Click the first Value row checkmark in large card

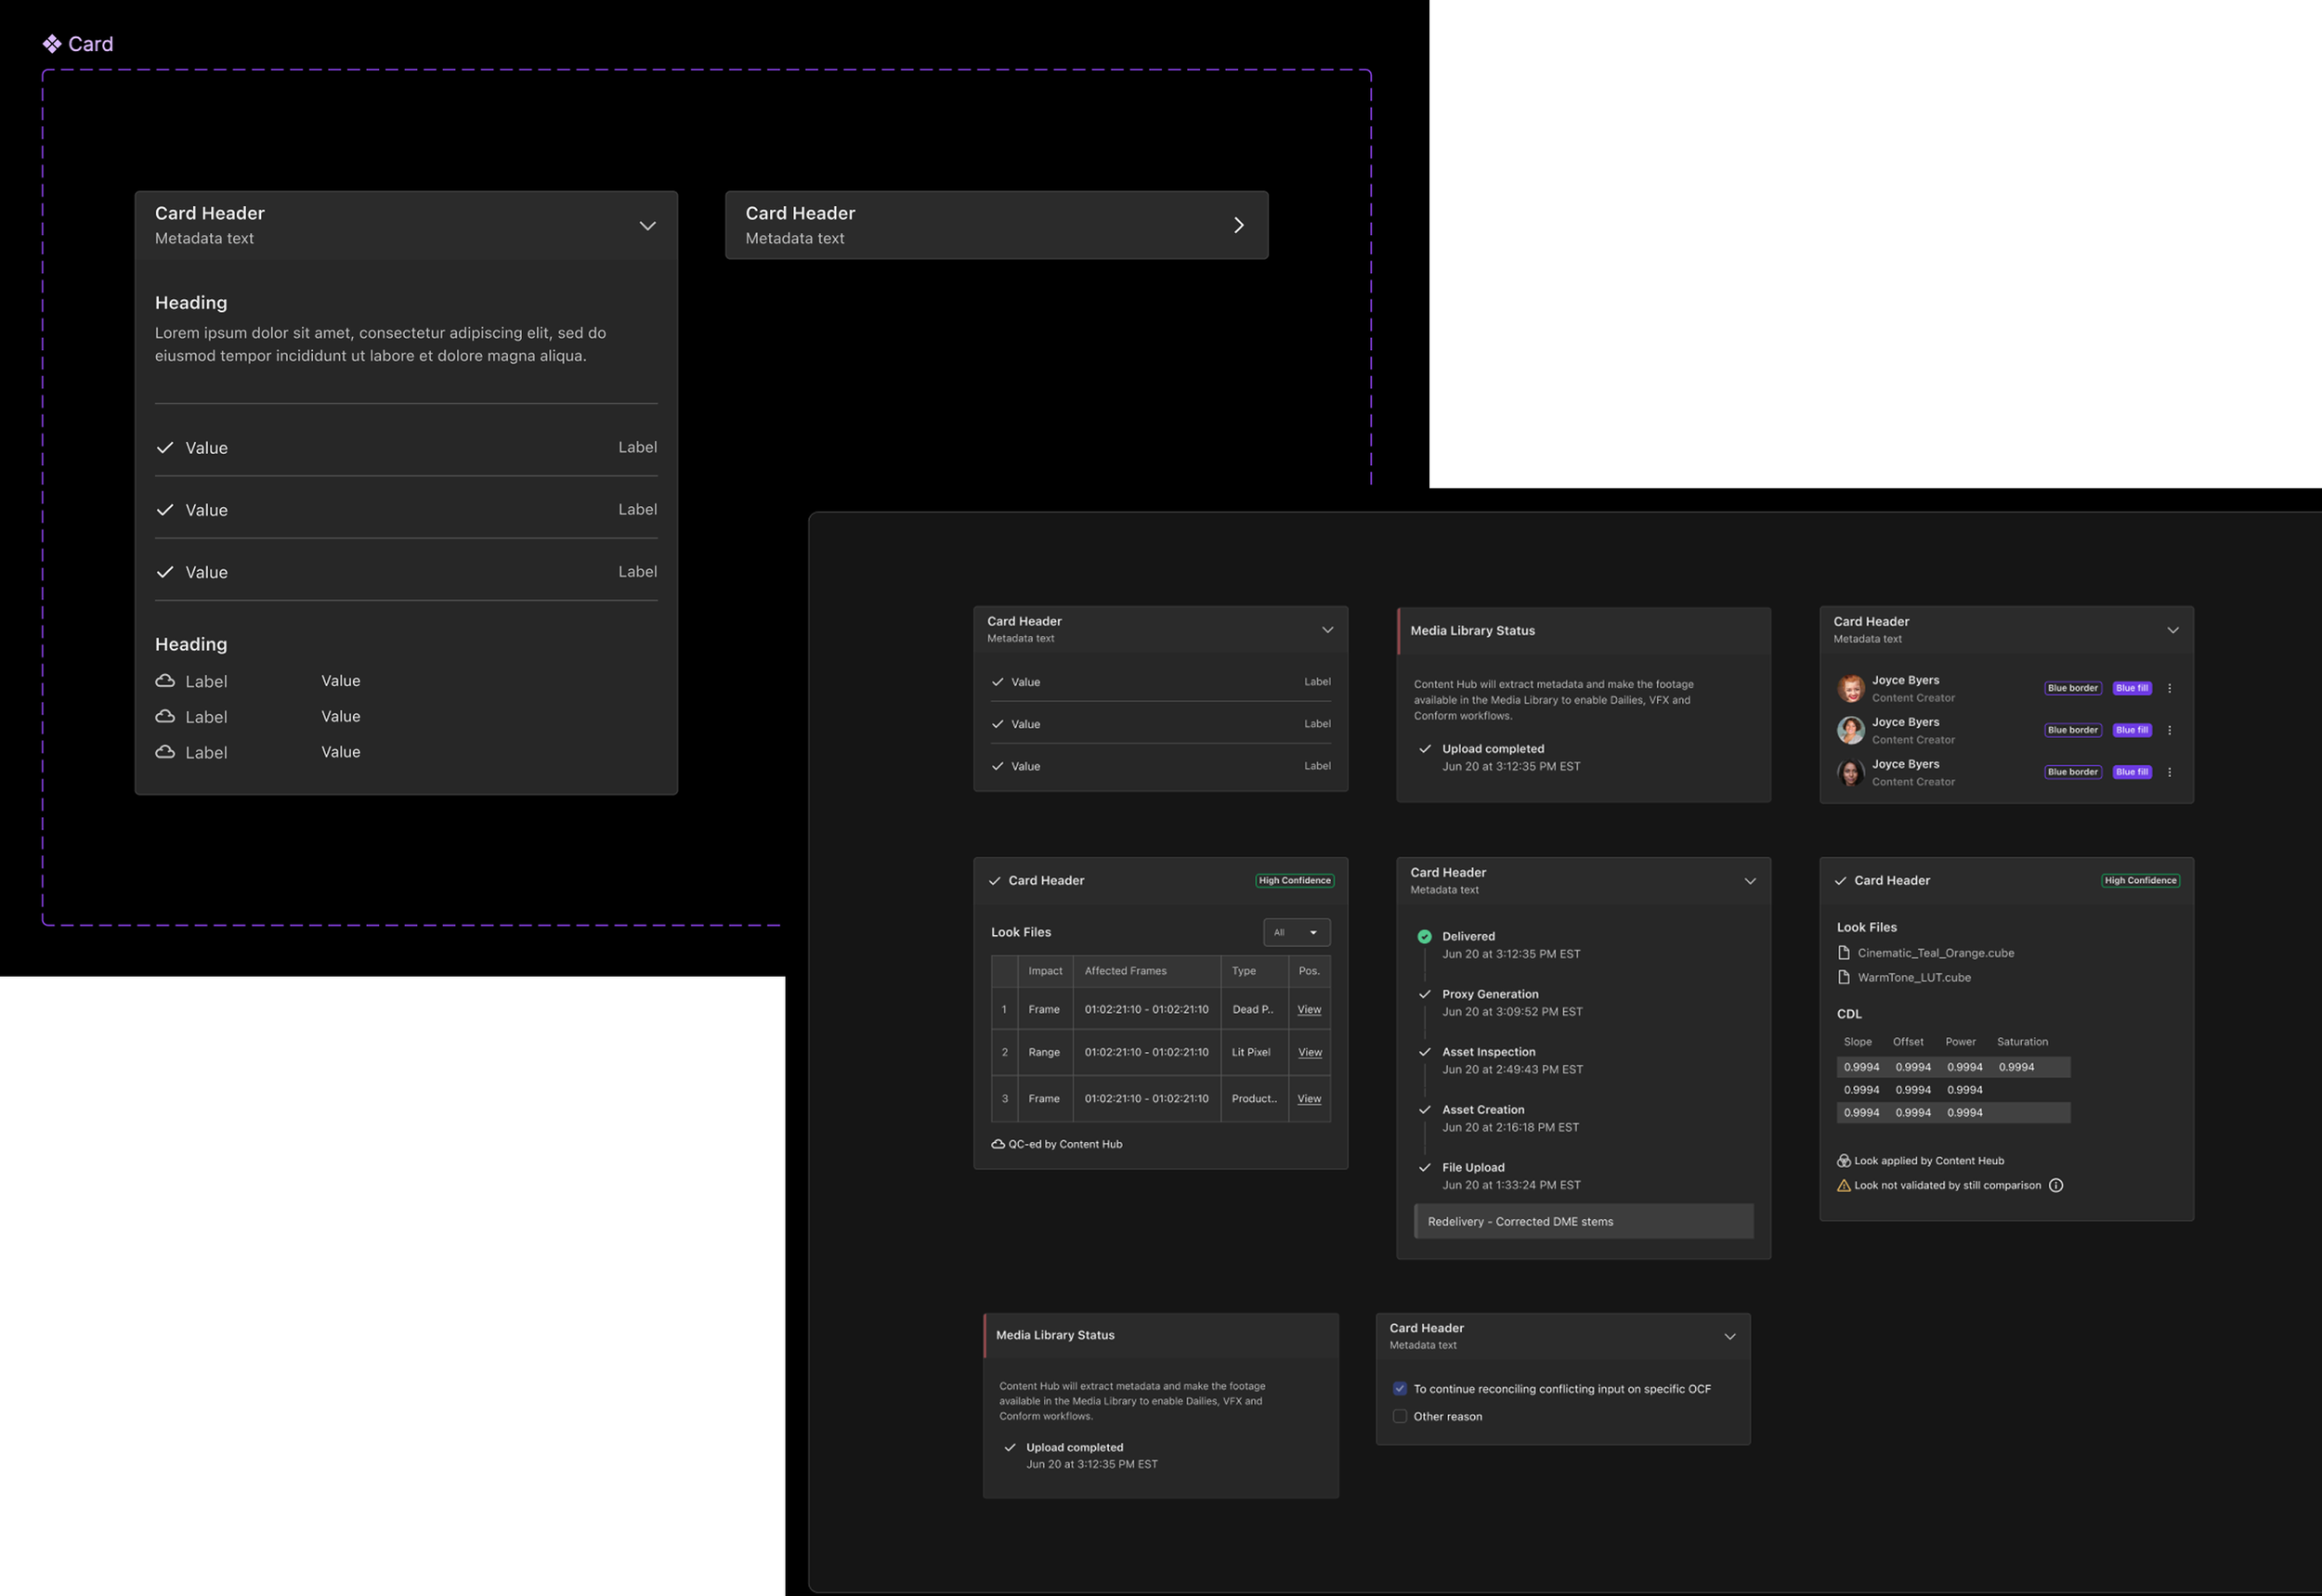(165, 448)
